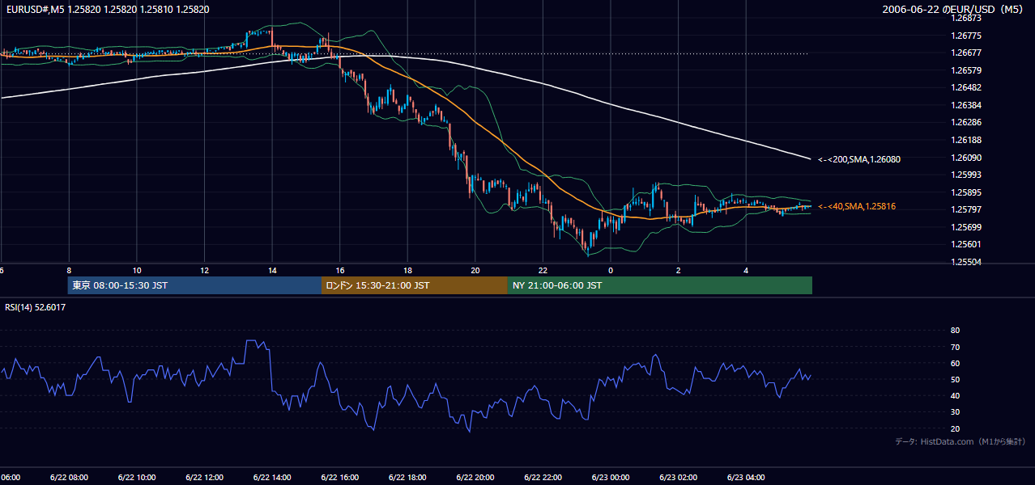Click the NY 21:00-06:00 JST session bar
The height and width of the screenshot is (485, 1035).
(x=660, y=285)
